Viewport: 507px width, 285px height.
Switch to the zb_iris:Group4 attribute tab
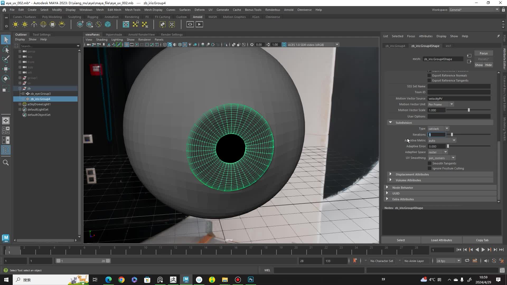point(395,46)
